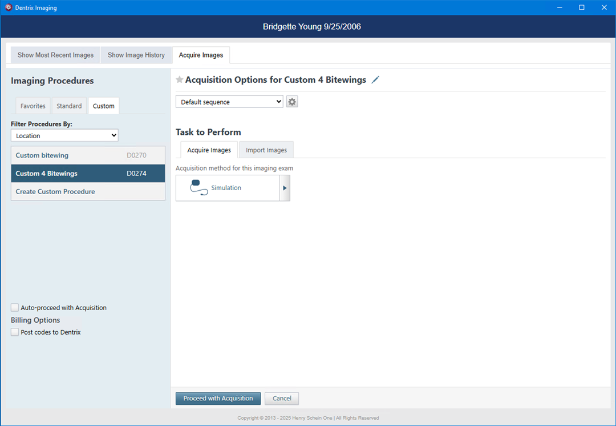Click the Simulation sensor device icon
Screen dimensions: 616x426
199,188
